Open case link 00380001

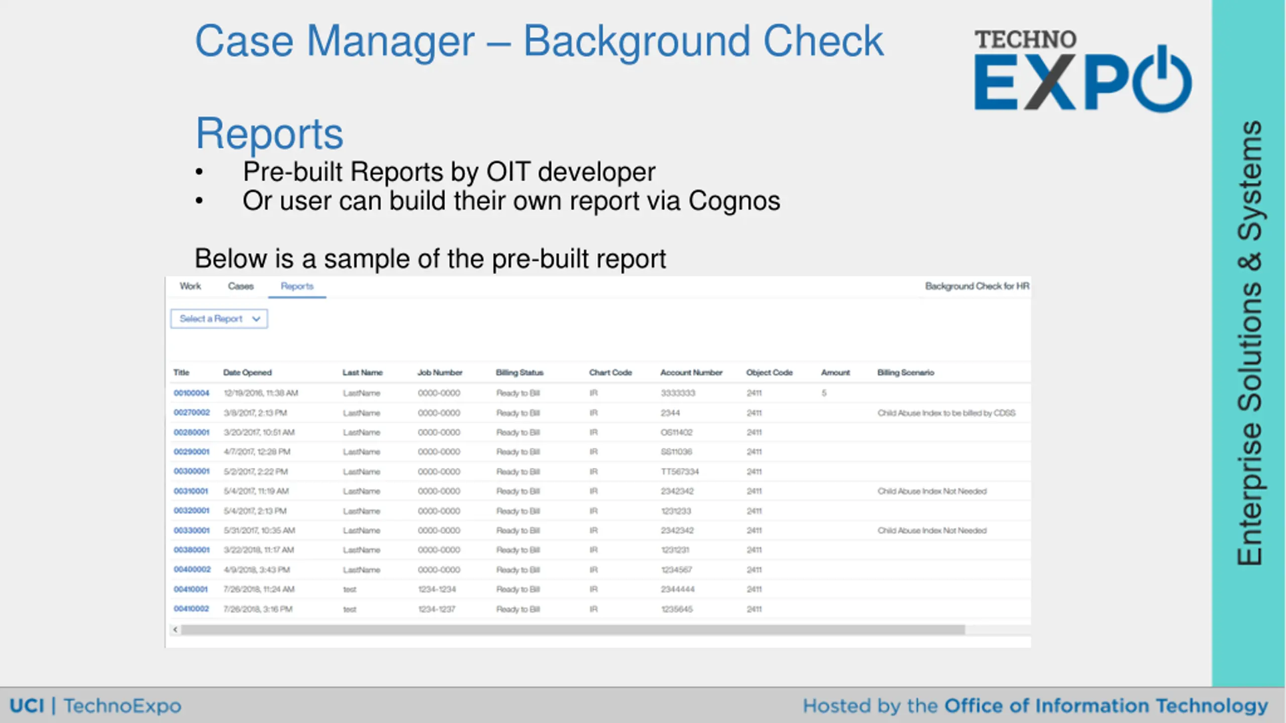click(191, 550)
